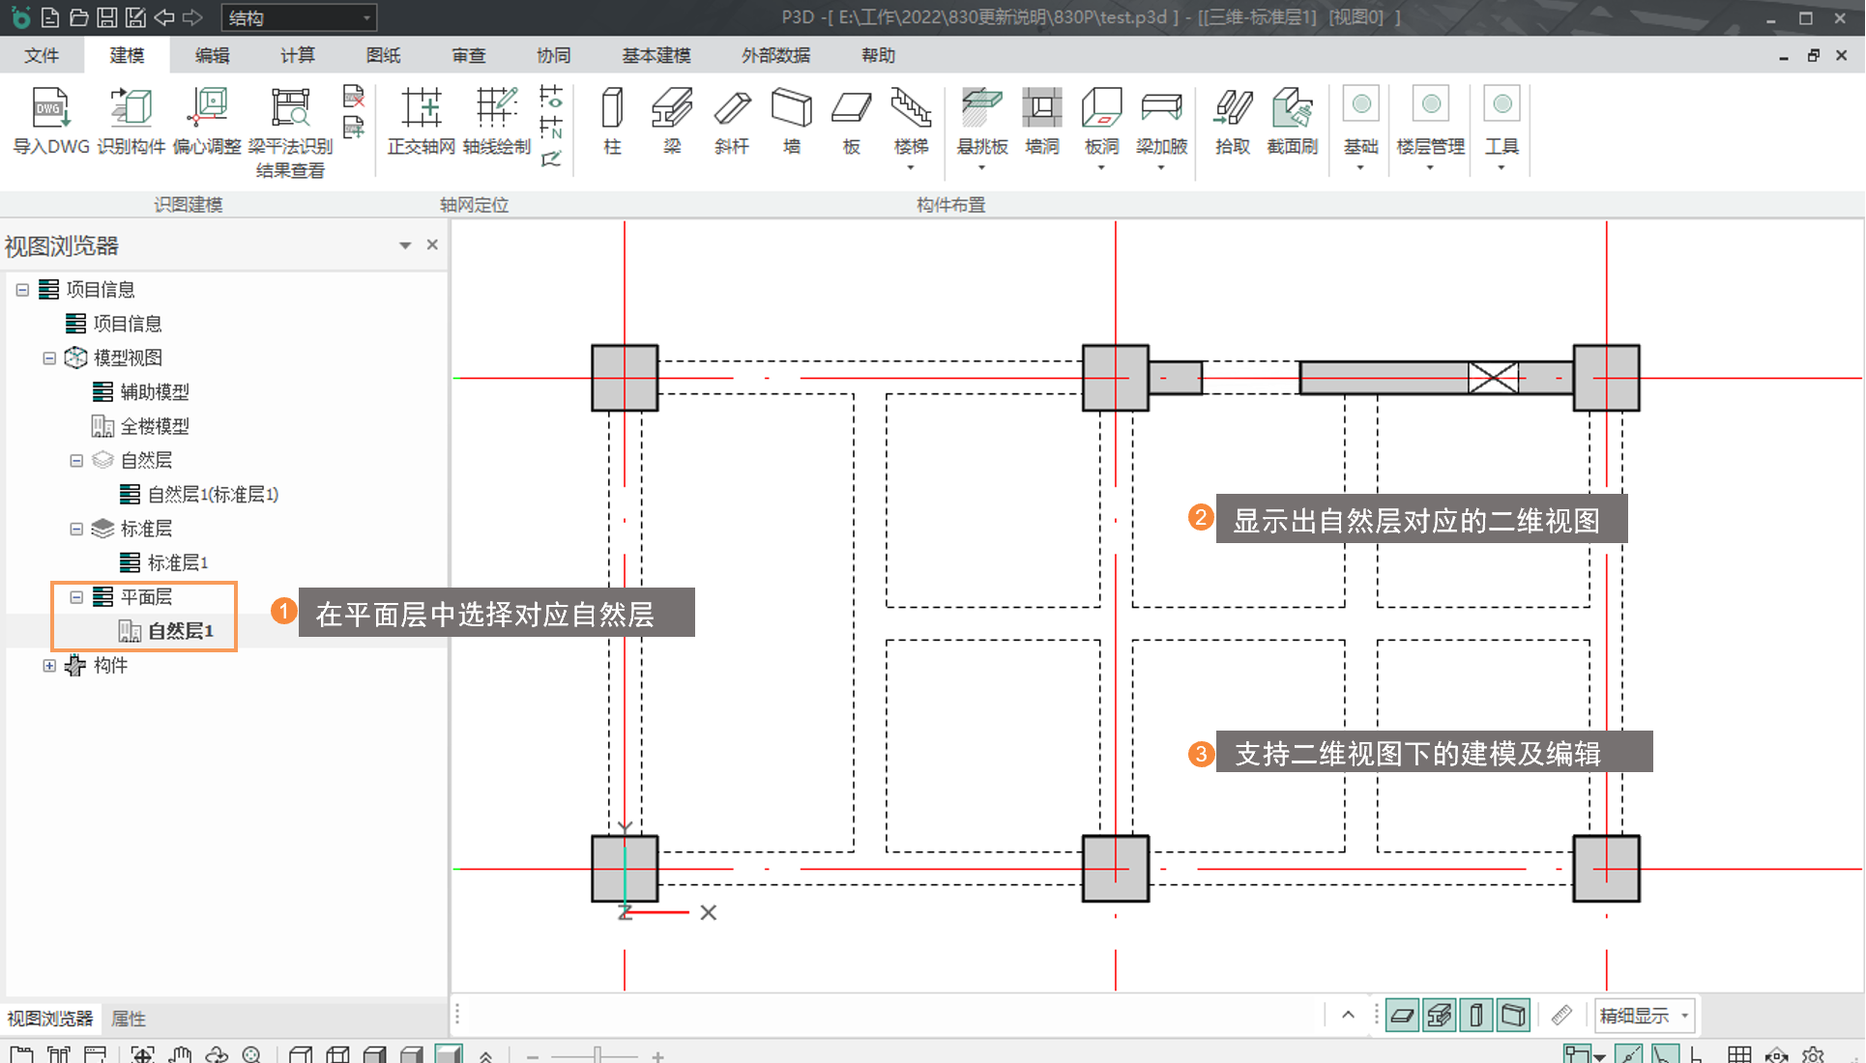Expand the 构件 tree node
This screenshot has height=1063, width=1866.
point(49,666)
